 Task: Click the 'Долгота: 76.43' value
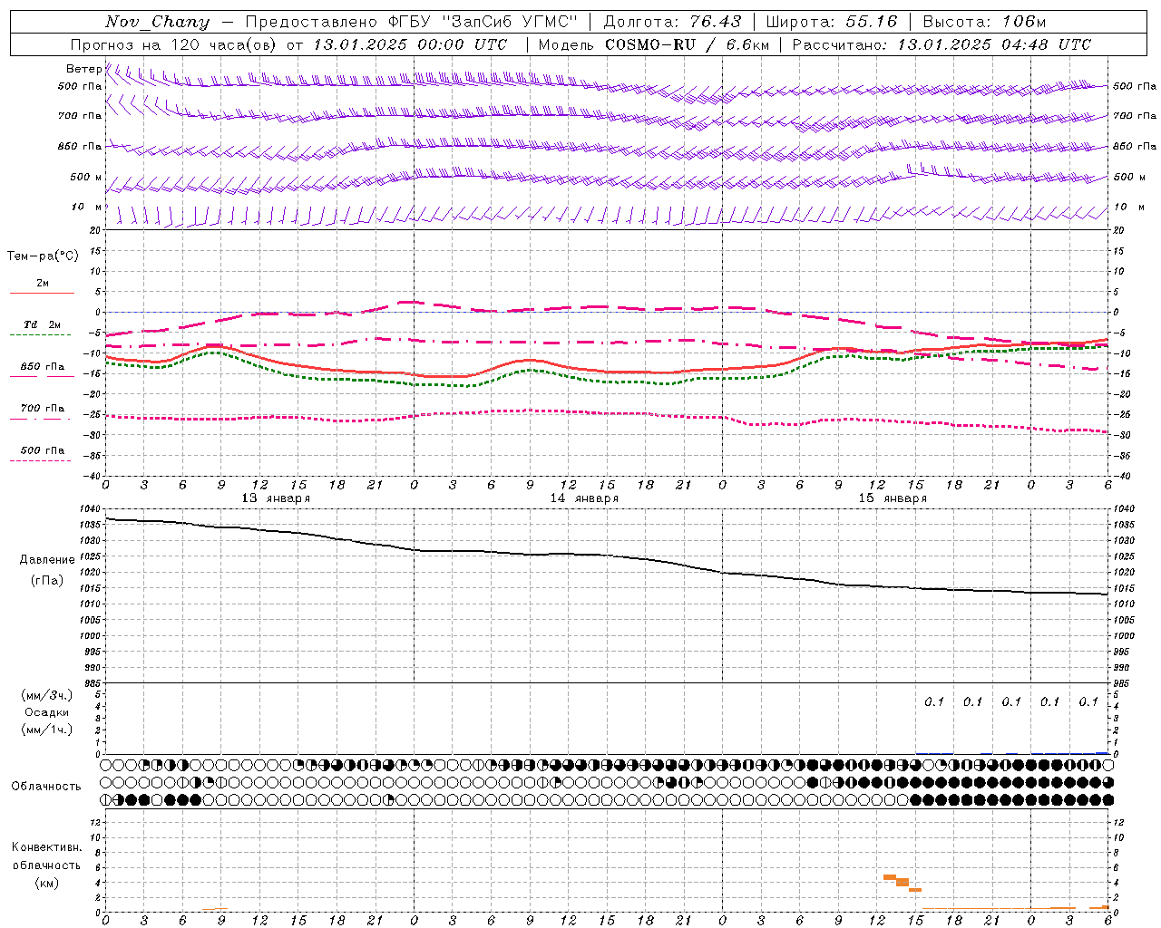[672, 22]
